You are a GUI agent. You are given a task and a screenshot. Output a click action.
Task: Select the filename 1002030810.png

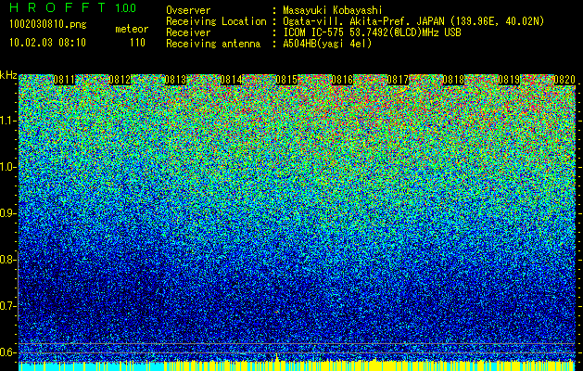click(x=48, y=25)
